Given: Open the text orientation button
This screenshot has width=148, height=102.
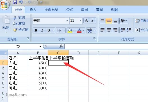Looking at the screenshot, I should (124, 21).
